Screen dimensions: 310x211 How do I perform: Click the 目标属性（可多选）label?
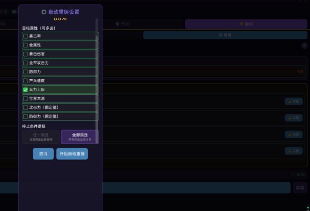[39, 28]
